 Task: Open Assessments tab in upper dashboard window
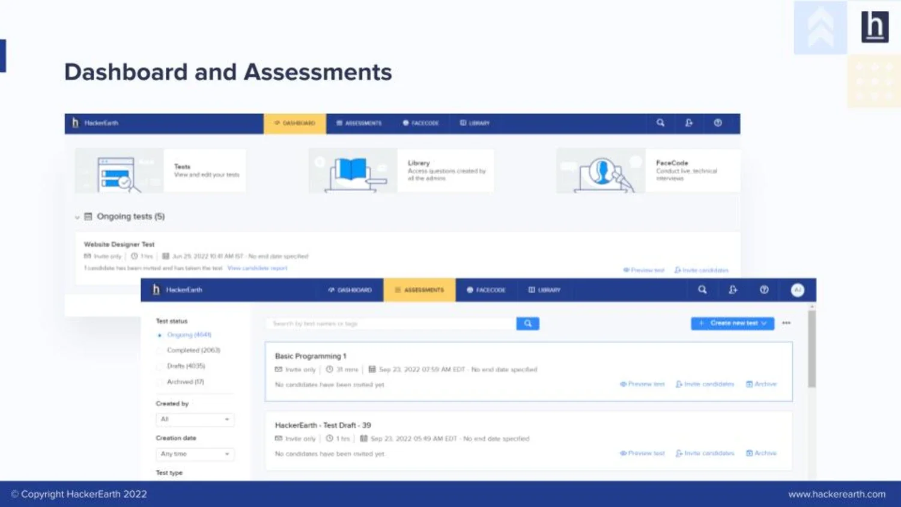[x=359, y=123]
